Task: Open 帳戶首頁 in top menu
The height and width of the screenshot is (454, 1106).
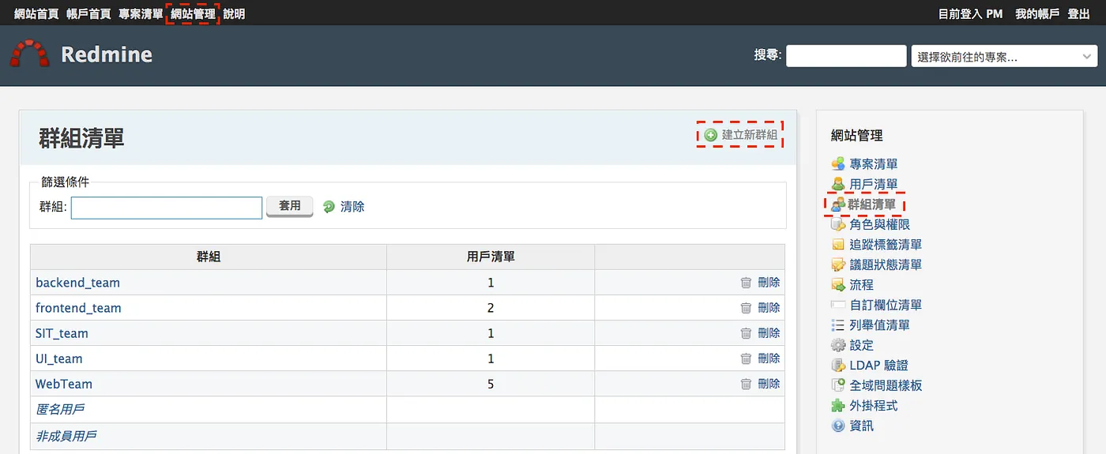Action: tap(88, 13)
